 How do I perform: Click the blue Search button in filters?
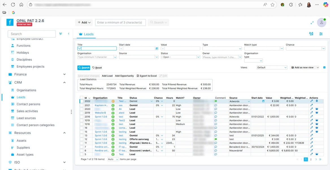click(x=84, y=68)
